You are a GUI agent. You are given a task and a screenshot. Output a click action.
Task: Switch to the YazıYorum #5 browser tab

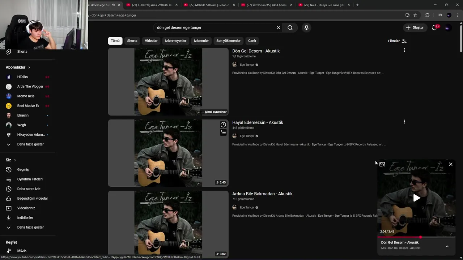tap(267, 5)
